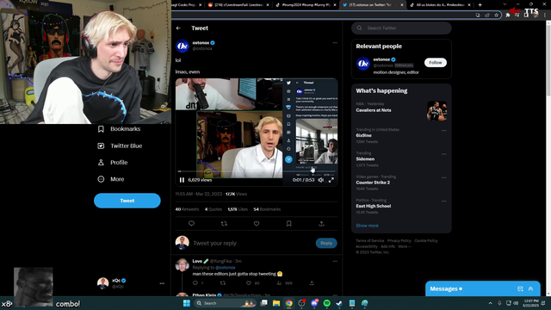View the 4 Quotes list

pyautogui.click(x=214, y=209)
